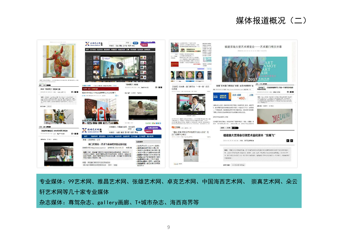Open the colorful bull sculpture photo
The height and width of the screenshot is (238, 337).
(57, 62)
